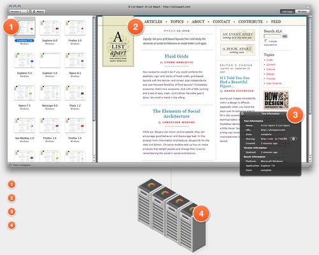Close the Test Information panel
The height and width of the screenshot is (255, 319).
coord(242,113)
